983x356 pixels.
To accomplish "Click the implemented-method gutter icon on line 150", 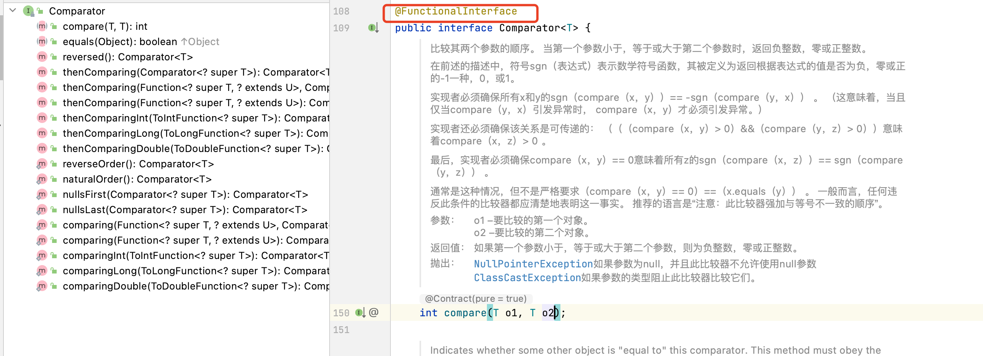I will click(360, 313).
